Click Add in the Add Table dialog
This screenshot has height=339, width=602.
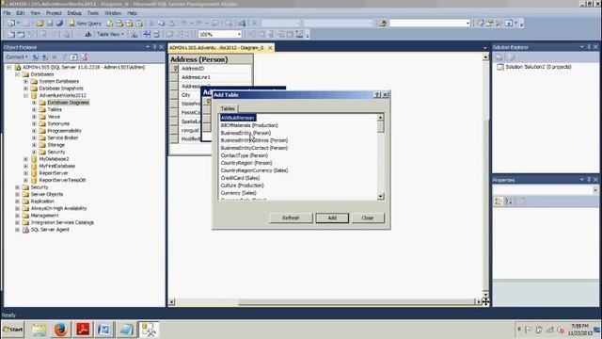332,218
